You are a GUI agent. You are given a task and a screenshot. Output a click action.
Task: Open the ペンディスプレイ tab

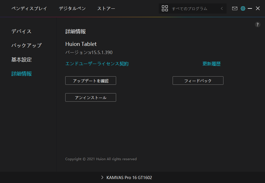[x=29, y=8]
